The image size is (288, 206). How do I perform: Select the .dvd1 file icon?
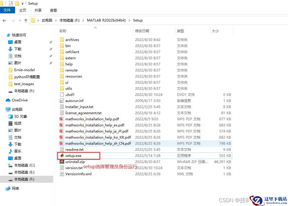coord(62,94)
